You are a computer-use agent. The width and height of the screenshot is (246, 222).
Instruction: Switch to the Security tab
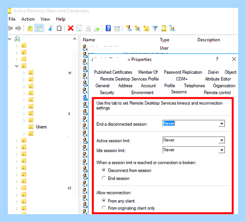click(x=107, y=92)
